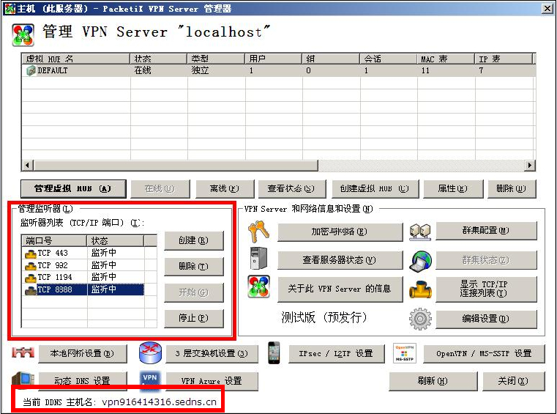
Task: Click the colorful logo icon beside 关于此 VPN Server
Action: (259, 287)
